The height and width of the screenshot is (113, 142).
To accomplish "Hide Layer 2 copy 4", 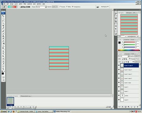I will tap(119, 70).
